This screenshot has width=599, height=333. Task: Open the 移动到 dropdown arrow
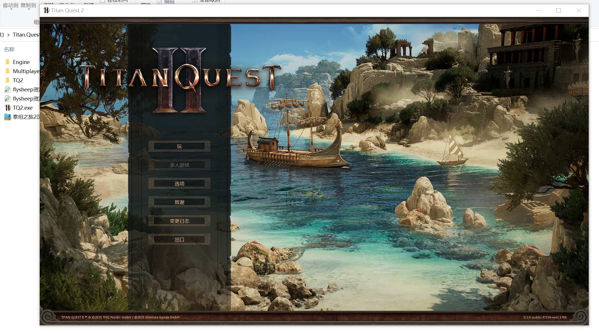tap(11, 9)
